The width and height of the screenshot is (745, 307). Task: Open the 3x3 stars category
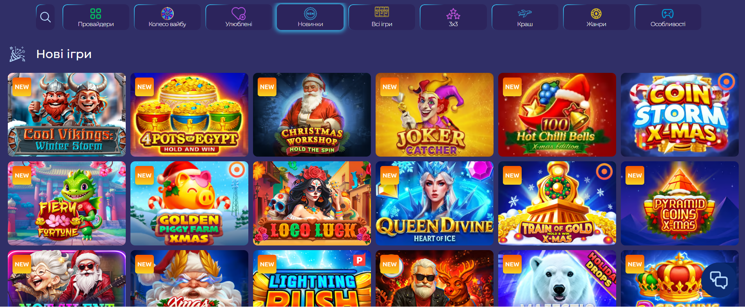coord(453,17)
